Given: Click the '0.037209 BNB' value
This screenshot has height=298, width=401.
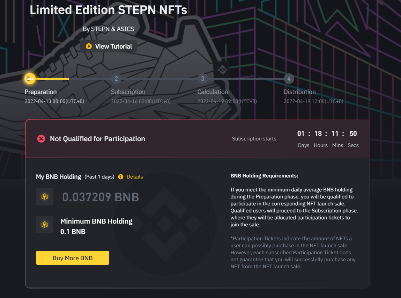Looking at the screenshot, I should point(101,197).
